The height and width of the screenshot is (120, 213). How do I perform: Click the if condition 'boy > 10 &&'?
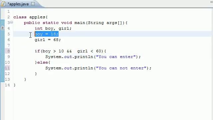click(x=57, y=51)
